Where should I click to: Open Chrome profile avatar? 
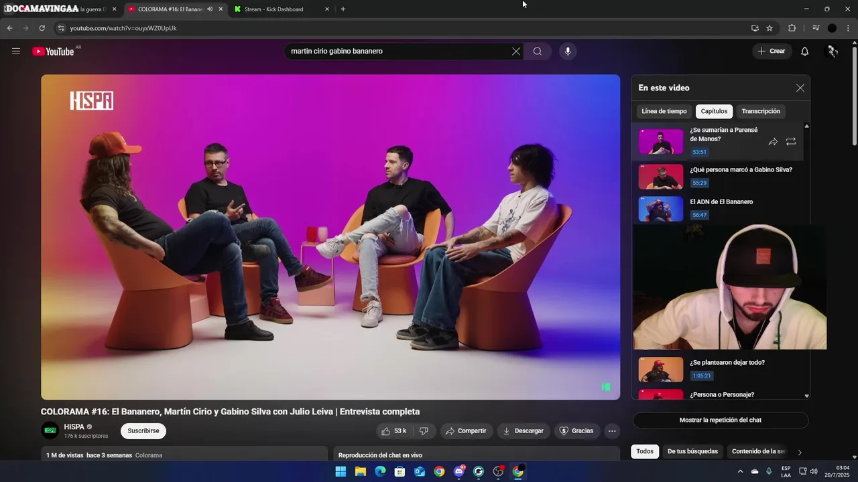[832, 28]
